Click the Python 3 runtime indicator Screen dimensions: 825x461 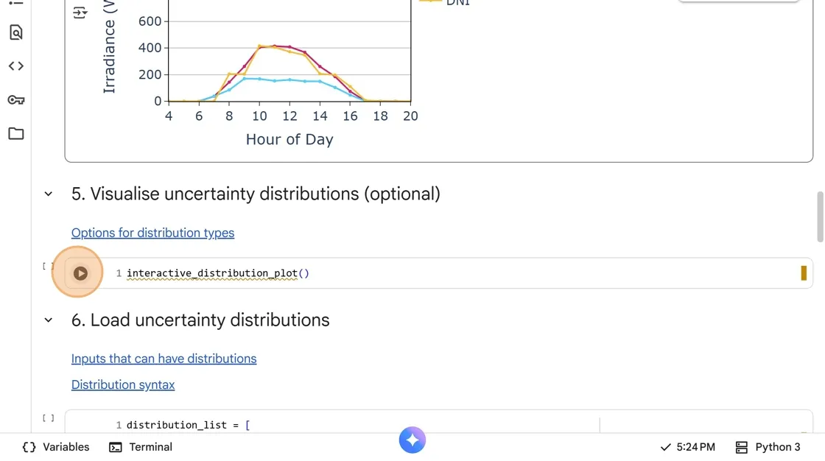click(x=768, y=447)
